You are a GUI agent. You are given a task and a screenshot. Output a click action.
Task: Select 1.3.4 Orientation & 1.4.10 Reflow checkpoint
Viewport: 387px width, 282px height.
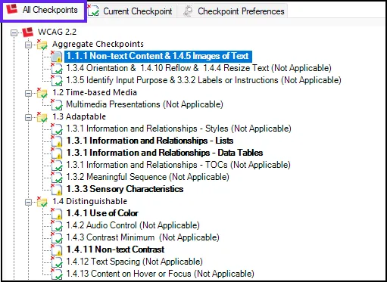pyautogui.click(x=198, y=68)
